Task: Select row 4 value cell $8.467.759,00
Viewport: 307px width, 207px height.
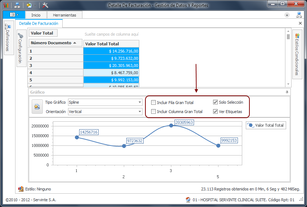Action: [111, 72]
